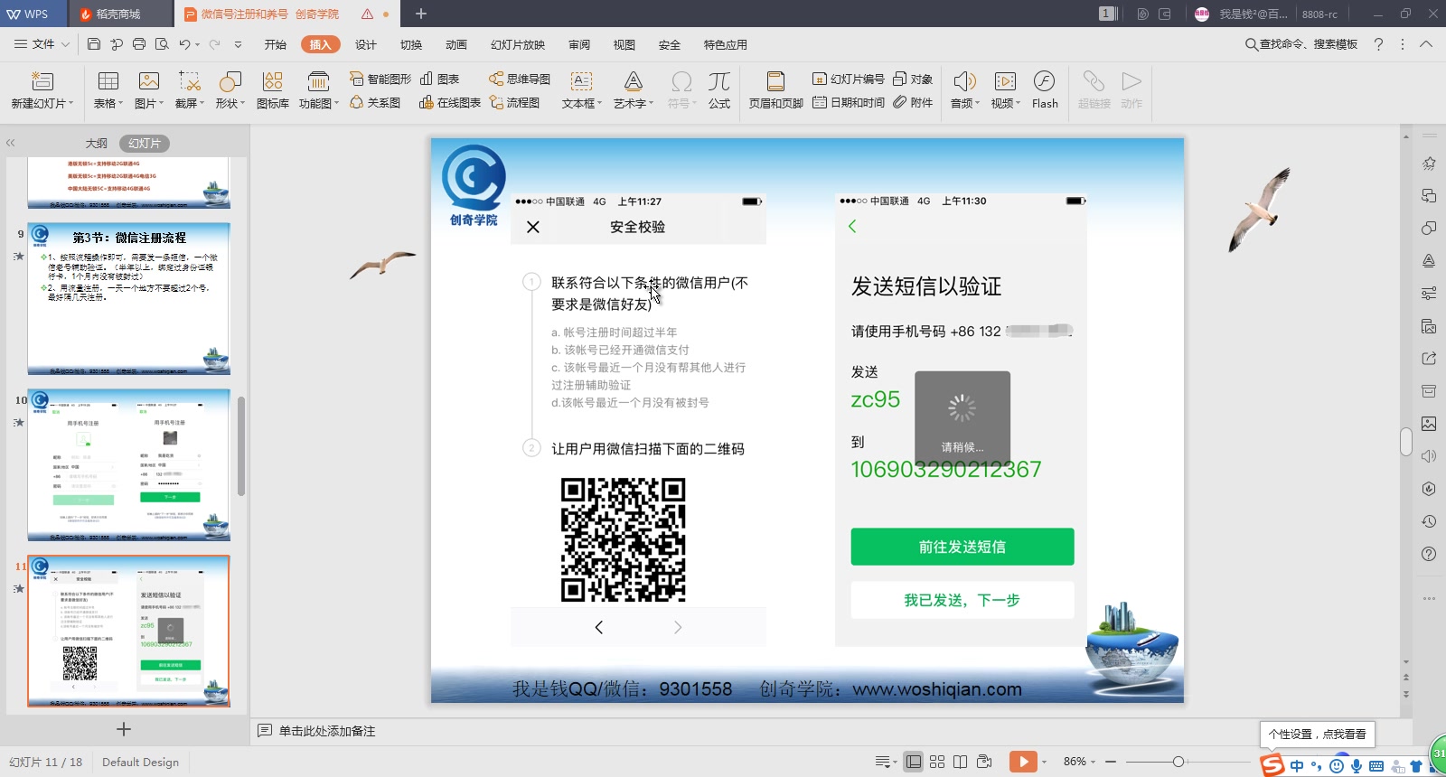Screen dimensions: 1446x777
Task: Insert WordArt (艺术字)
Action: pyautogui.click(x=634, y=90)
